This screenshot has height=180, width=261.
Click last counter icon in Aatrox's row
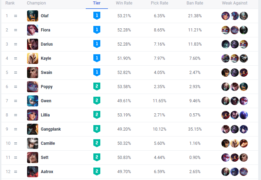click(x=244, y=171)
